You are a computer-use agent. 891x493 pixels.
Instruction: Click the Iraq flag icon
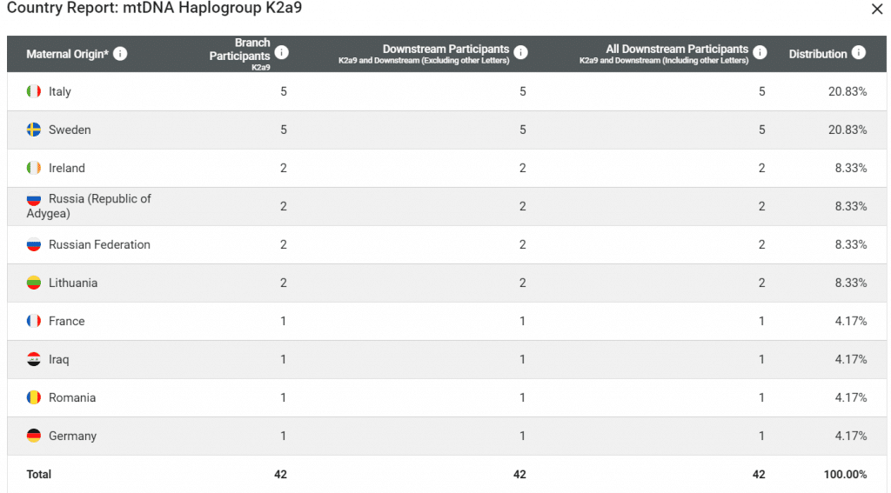click(x=34, y=359)
